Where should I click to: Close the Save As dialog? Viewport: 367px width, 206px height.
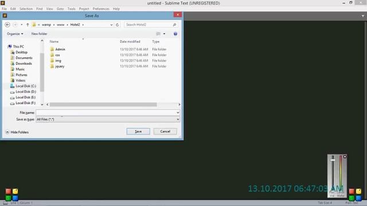point(178,15)
